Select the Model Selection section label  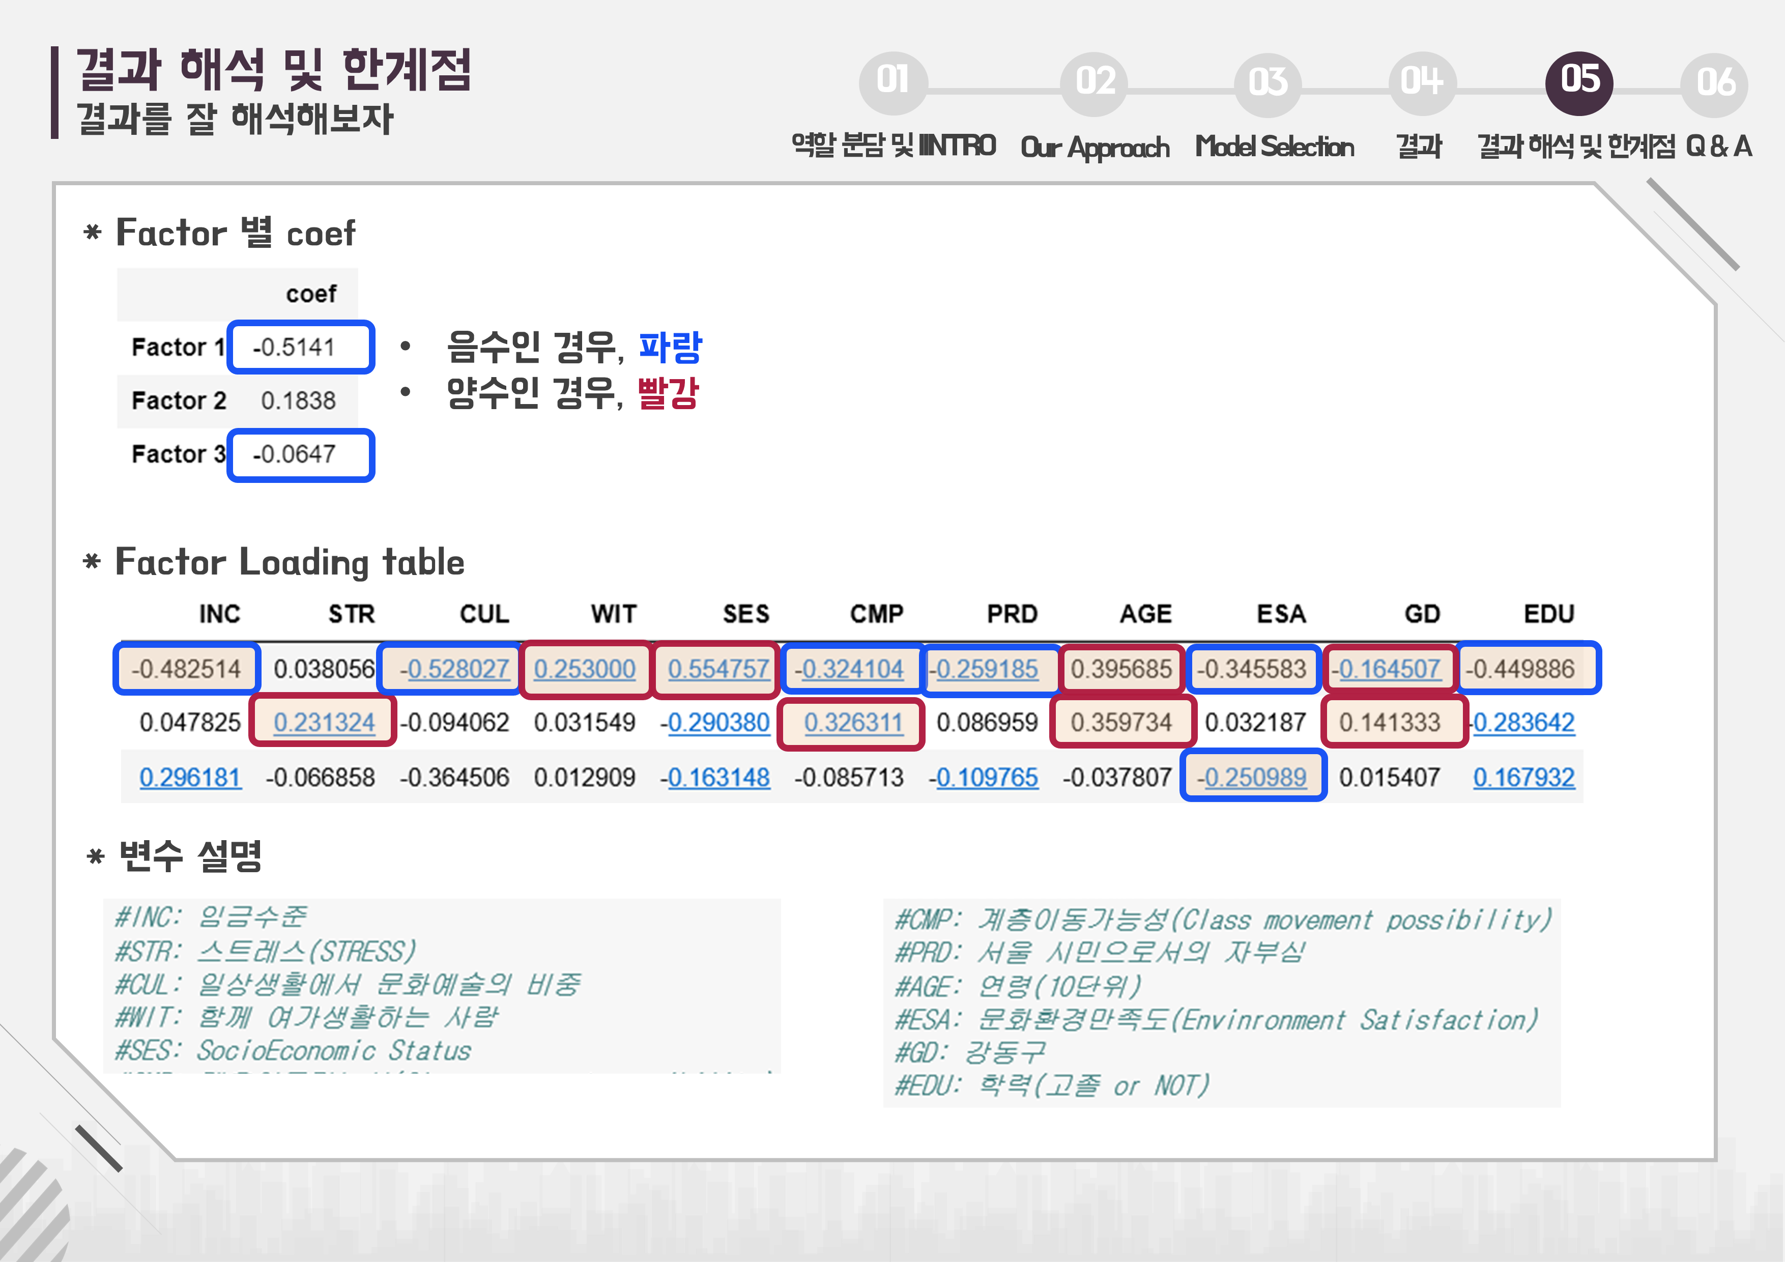1274,147
